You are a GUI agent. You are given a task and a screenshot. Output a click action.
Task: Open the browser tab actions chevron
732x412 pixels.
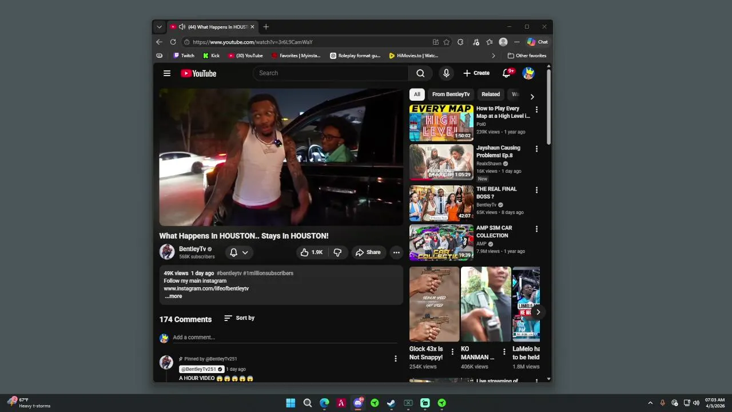point(160,27)
